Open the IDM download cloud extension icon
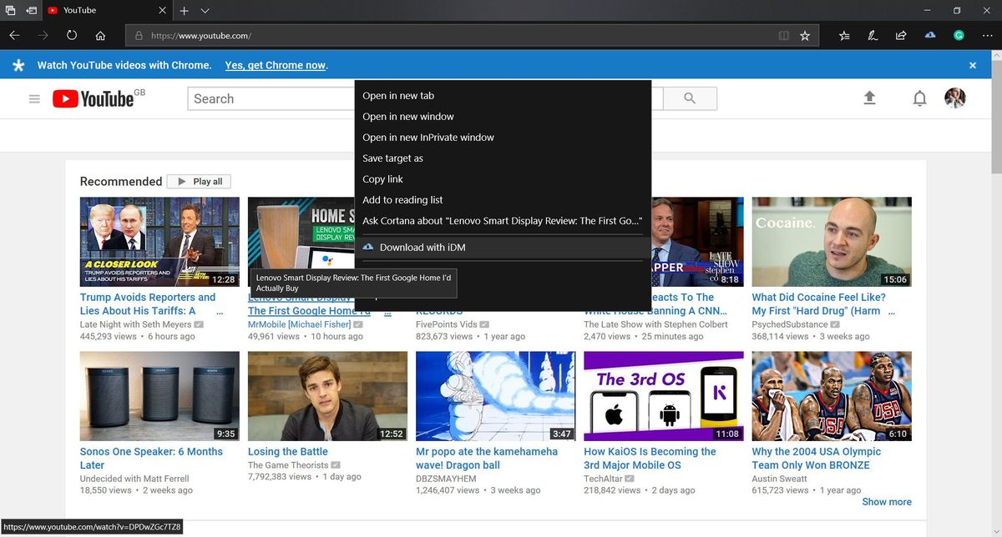This screenshot has height=537, width=1002. point(929,35)
